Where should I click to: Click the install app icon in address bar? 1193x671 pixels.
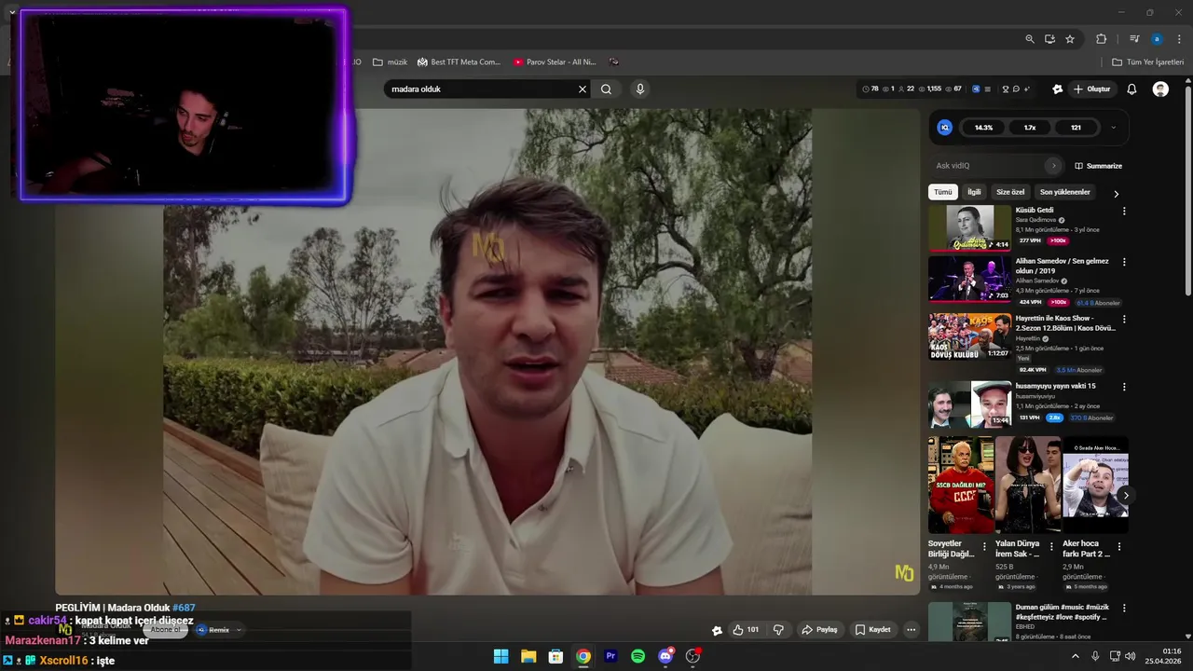point(1049,39)
